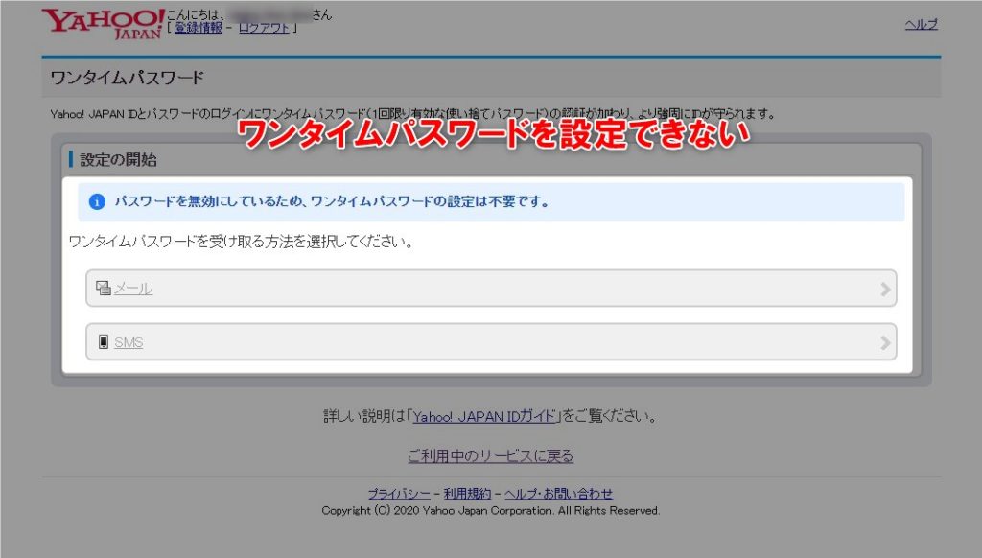Open the 登録情報 link
Screen dimensions: 982x558
198,28
